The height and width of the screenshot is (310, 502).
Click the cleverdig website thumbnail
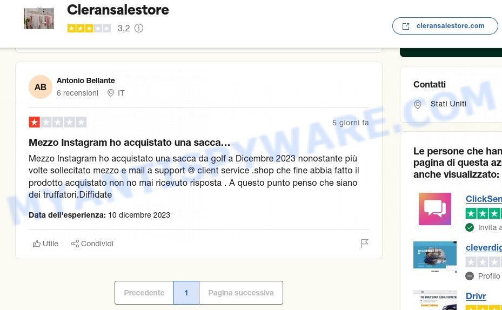coord(435,257)
